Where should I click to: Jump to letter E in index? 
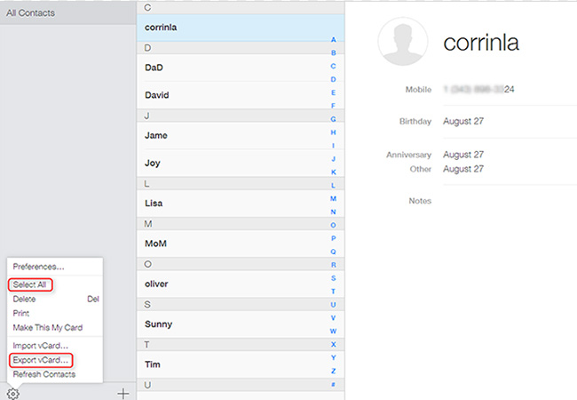(334, 92)
